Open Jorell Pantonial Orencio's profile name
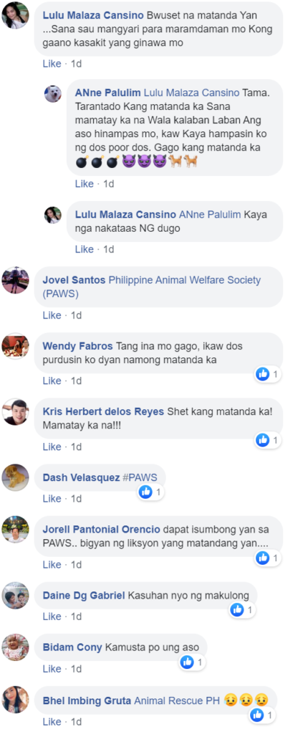 coord(102,529)
